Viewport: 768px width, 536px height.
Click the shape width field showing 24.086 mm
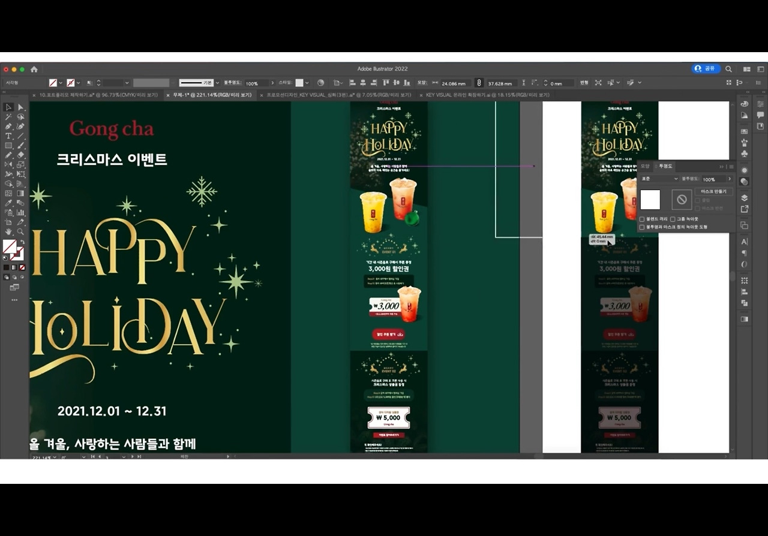pos(455,83)
